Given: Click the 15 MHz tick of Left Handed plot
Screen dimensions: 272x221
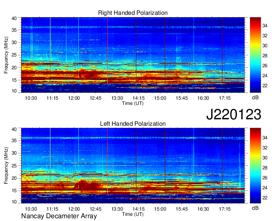Looking at the screenshot, I should (14, 191).
